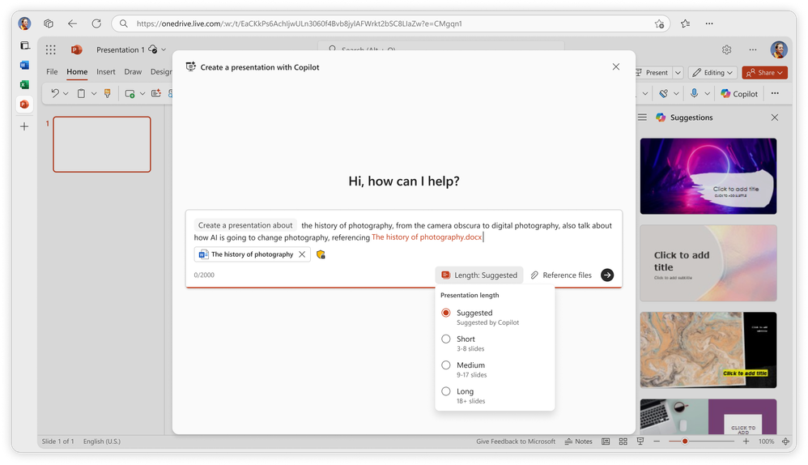Open the Word app in Edge sidebar
This screenshot has width=808, height=465.
(x=24, y=65)
